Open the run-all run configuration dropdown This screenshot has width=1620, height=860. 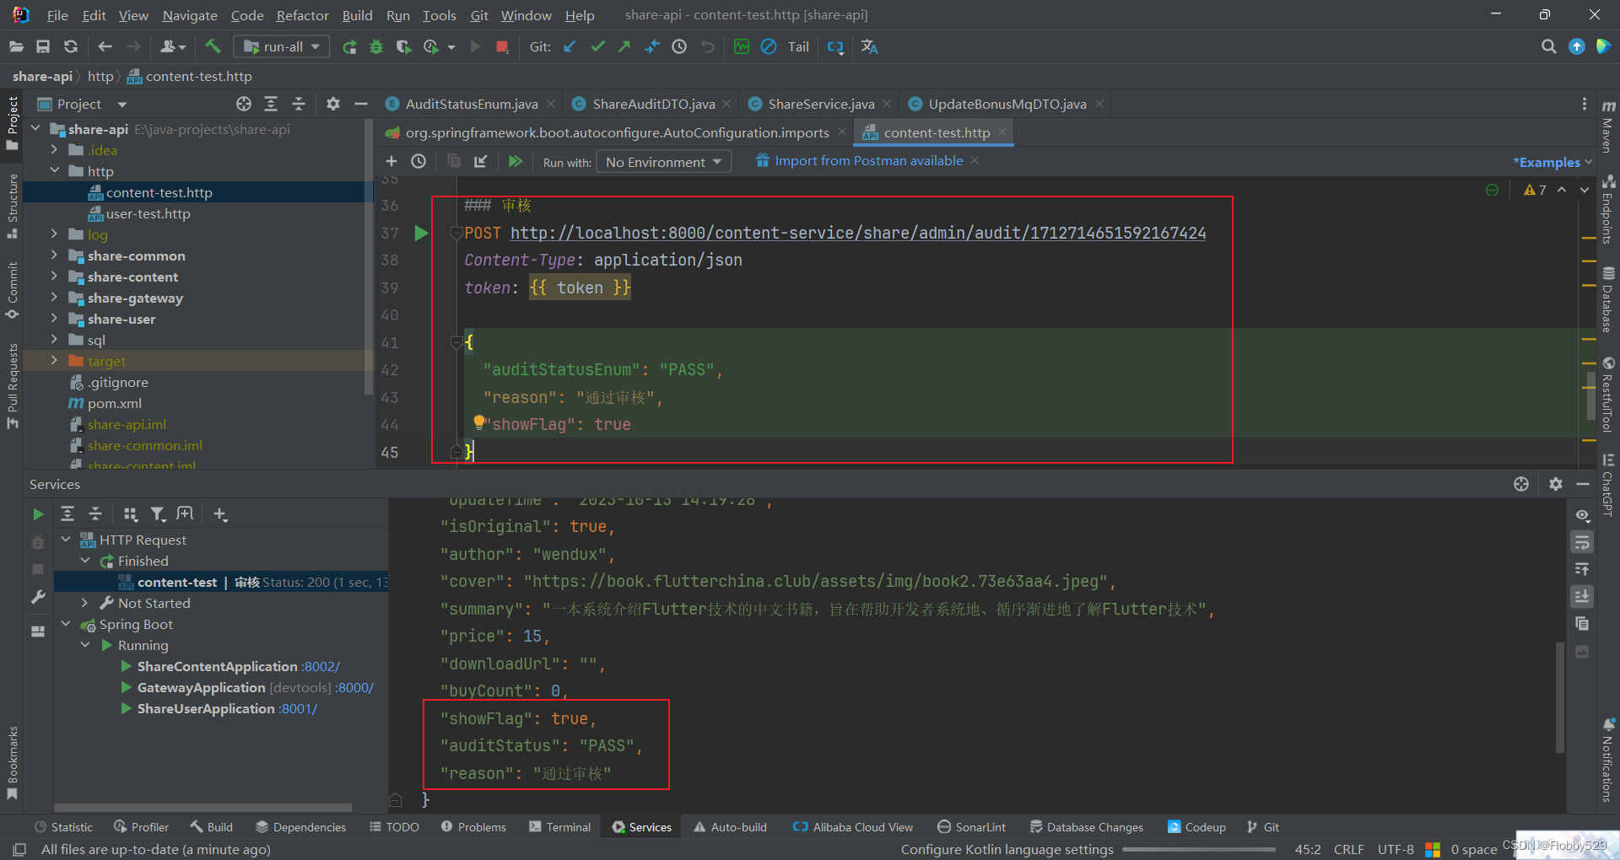[x=282, y=47]
